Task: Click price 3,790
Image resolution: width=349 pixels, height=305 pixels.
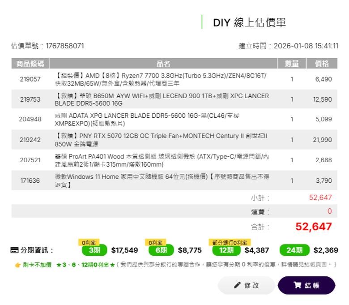Action: pos(324,180)
